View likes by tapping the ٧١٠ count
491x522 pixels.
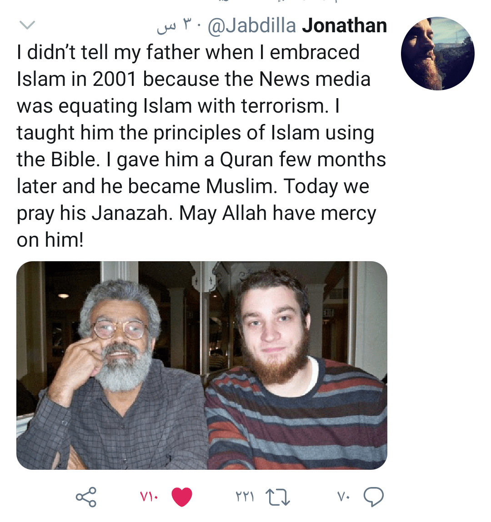tap(147, 497)
